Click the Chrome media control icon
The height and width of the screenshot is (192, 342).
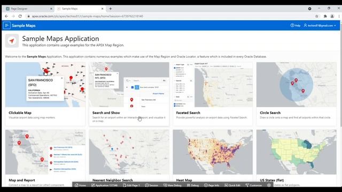point(310,9)
